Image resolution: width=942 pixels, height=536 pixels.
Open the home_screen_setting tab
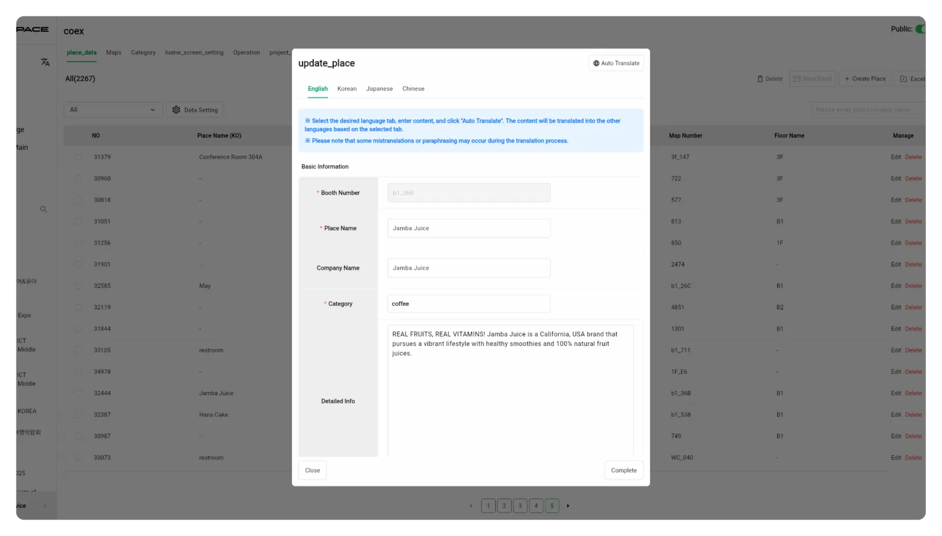194,53
